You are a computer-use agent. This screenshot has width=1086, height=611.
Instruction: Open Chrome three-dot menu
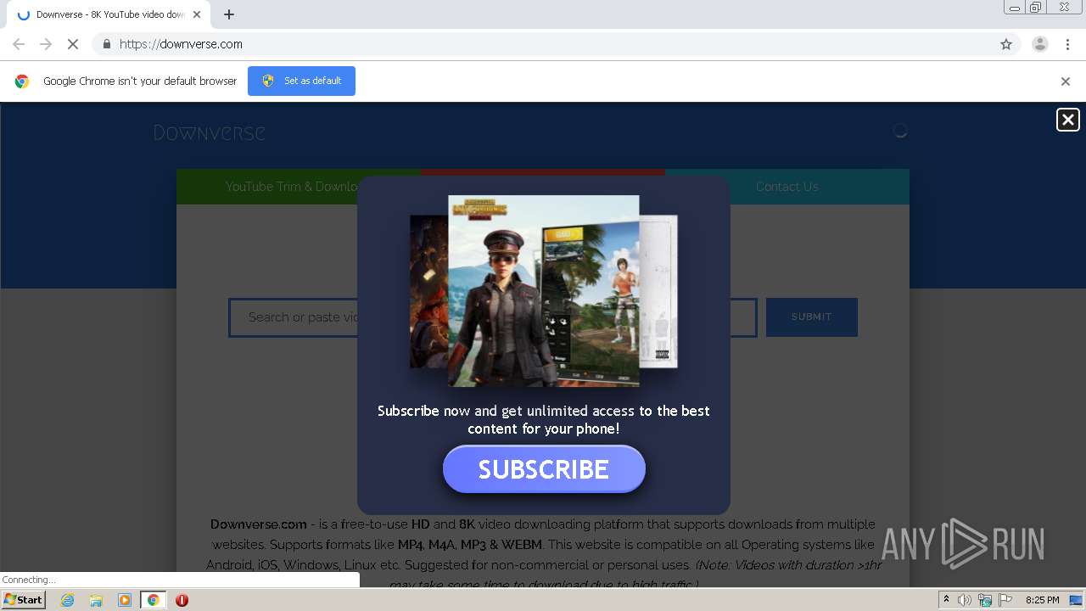coord(1067,44)
